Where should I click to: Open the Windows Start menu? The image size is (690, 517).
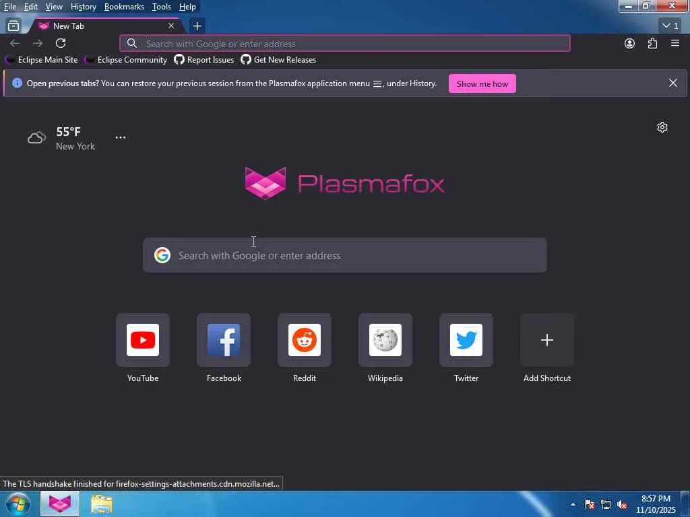pos(18,504)
